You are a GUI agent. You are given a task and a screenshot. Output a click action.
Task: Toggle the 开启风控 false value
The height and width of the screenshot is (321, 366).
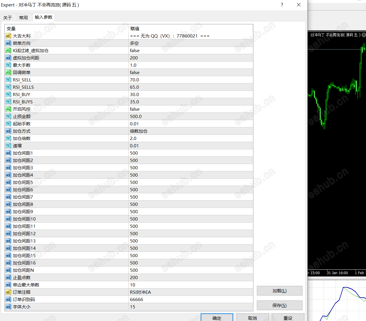(191, 109)
